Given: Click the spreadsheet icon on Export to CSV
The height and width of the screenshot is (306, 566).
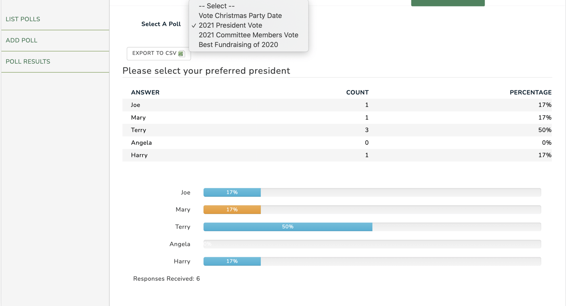Looking at the screenshot, I should [x=181, y=53].
